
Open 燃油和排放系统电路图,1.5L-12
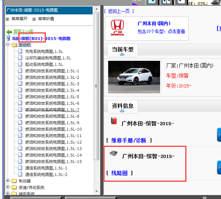point(53,142)
